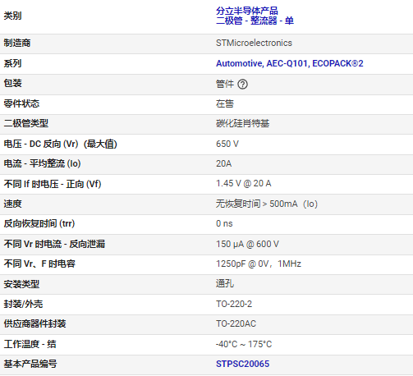Select the 无恢复时间 > 500mA speed value
This screenshot has height=376, width=413.
point(267,204)
